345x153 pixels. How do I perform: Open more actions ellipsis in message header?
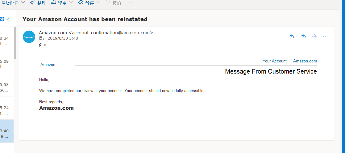coord(325,36)
